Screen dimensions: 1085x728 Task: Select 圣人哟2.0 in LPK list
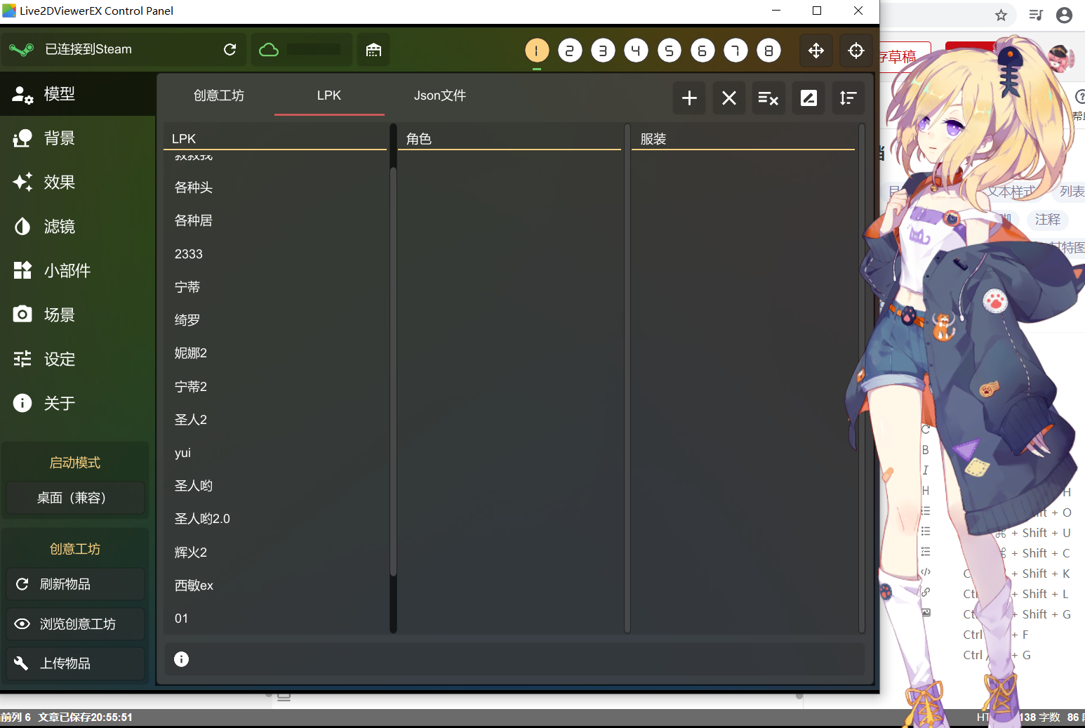pyautogui.click(x=275, y=519)
